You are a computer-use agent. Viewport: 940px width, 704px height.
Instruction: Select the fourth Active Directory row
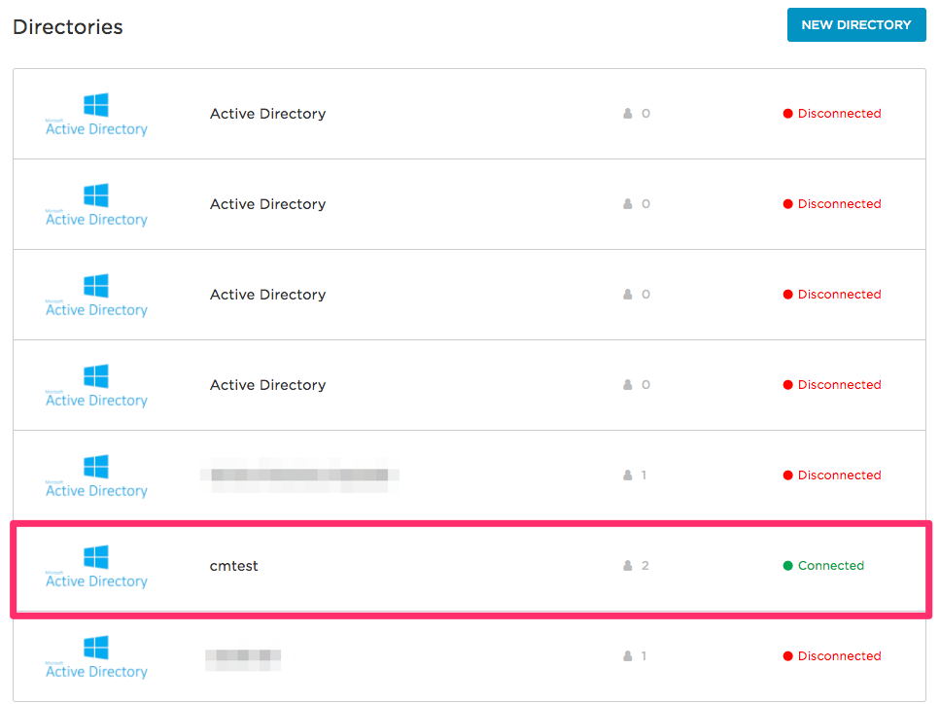point(467,384)
